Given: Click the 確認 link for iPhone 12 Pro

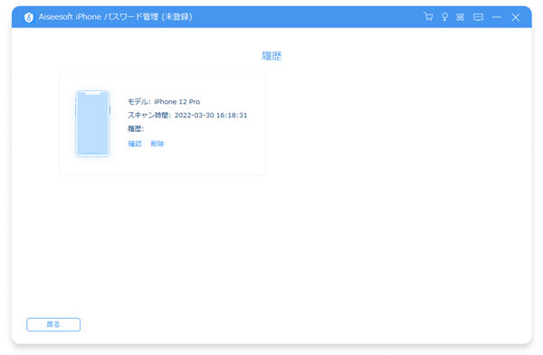Looking at the screenshot, I should [135, 144].
